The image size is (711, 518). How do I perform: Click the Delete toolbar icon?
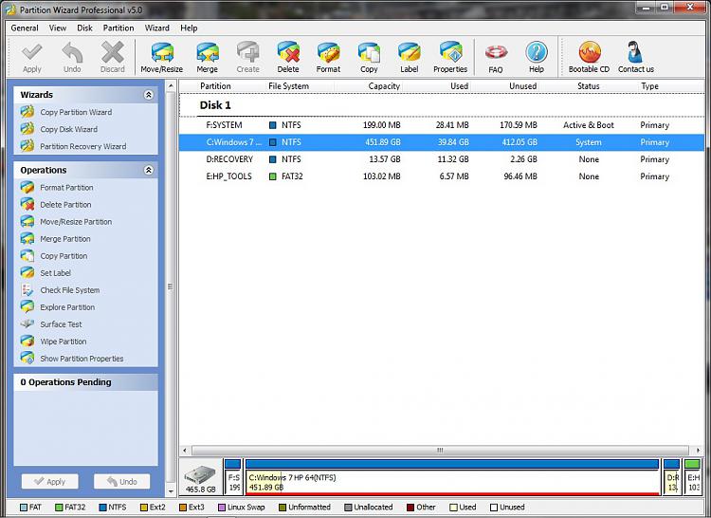[288, 52]
